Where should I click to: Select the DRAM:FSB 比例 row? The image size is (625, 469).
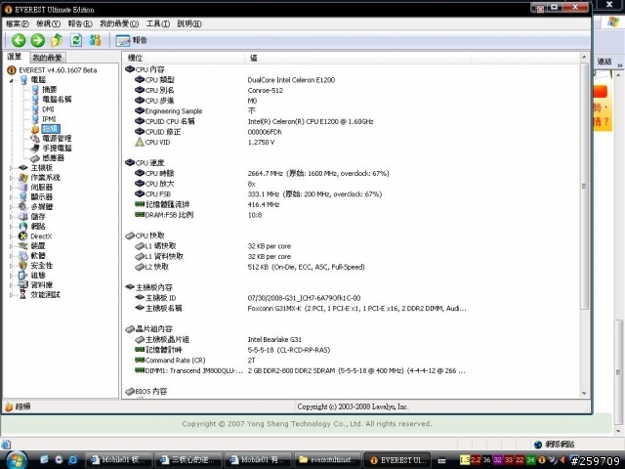coord(352,215)
